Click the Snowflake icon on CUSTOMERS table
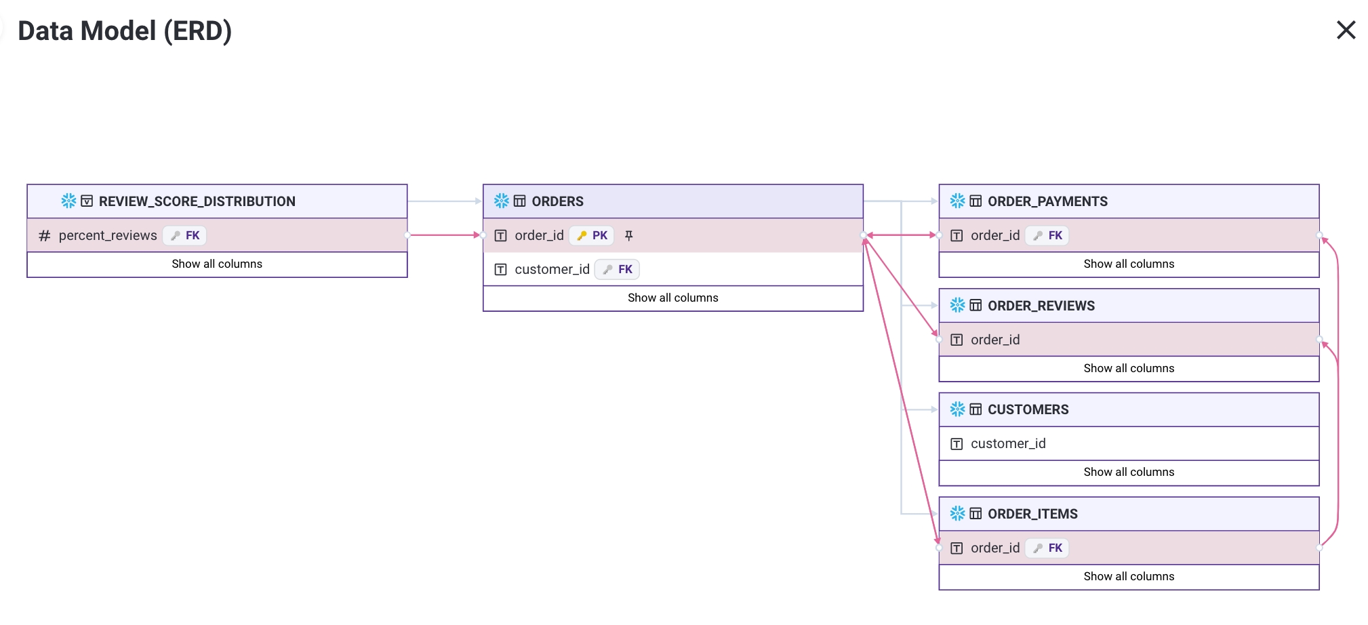 point(957,409)
